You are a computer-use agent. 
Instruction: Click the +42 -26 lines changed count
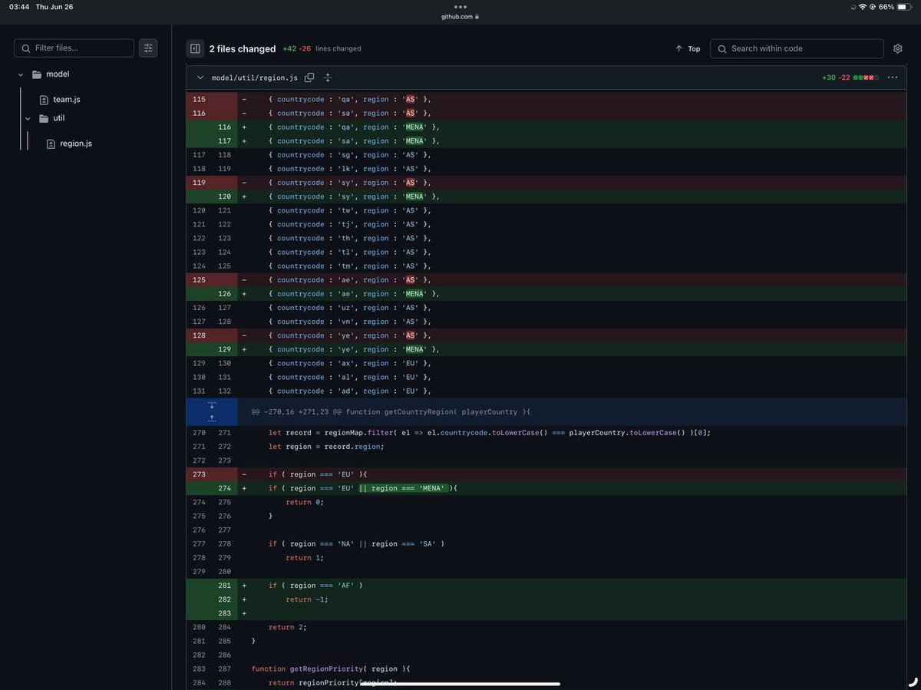322,48
